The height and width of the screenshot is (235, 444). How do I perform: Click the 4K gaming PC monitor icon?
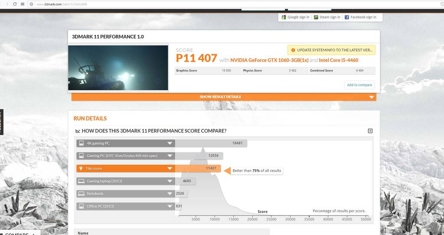pos(81,143)
